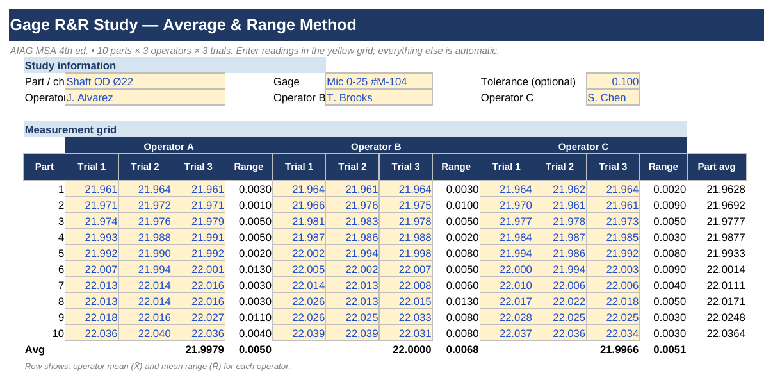Click Operator B mean range 0.0068
This screenshot has width=773, height=380.
coord(456,349)
